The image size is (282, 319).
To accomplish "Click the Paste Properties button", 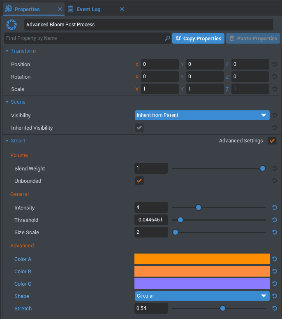I will pos(253,38).
